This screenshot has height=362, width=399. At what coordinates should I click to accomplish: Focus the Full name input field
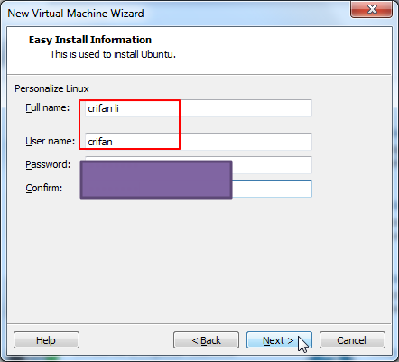(x=199, y=108)
